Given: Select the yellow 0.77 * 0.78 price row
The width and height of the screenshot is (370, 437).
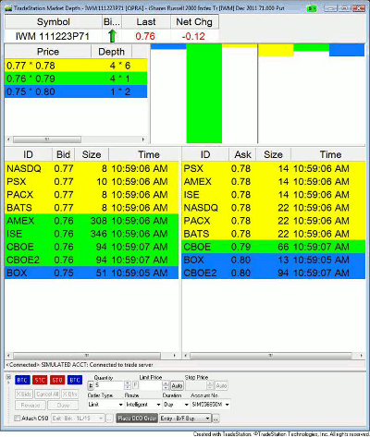Looking at the screenshot, I should 76,66.
